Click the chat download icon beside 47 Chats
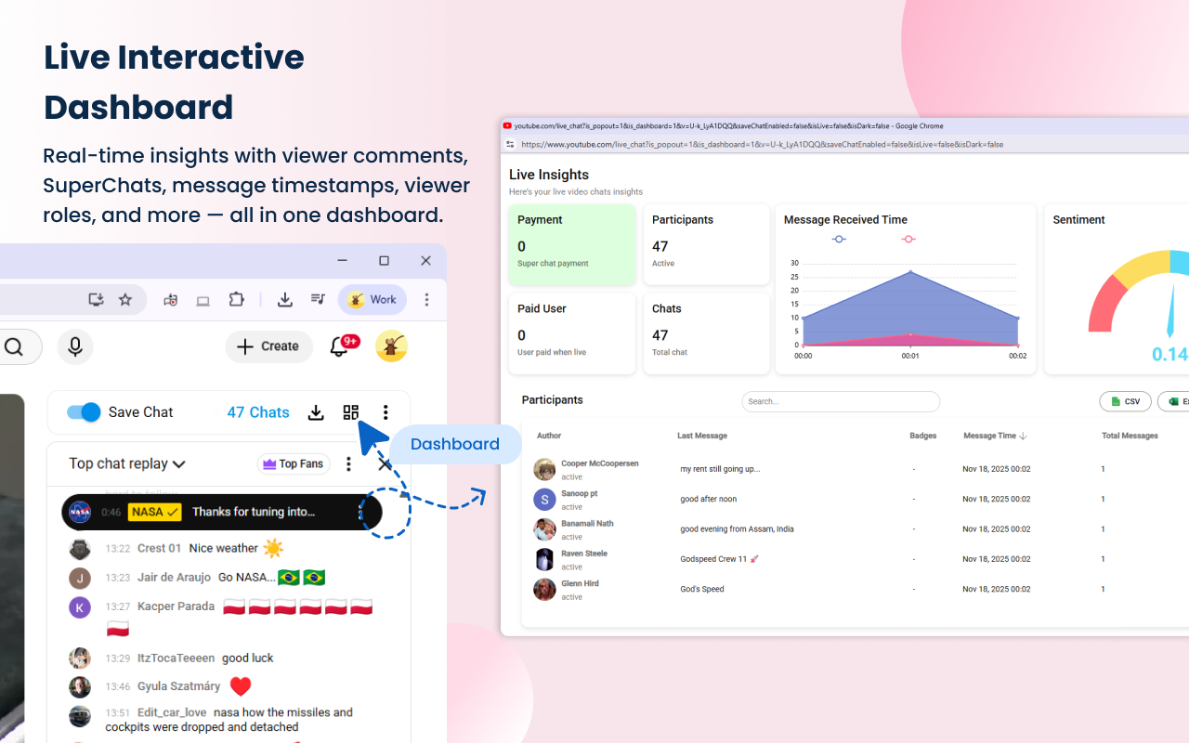This screenshot has height=743, width=1189. (x=315, y=411)
